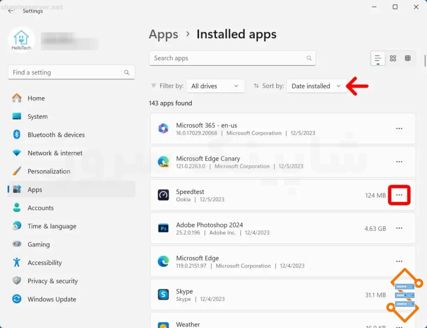Click in the Search apps field
The height and width of the screenshot is (328, 427).
tap(232, 58)
